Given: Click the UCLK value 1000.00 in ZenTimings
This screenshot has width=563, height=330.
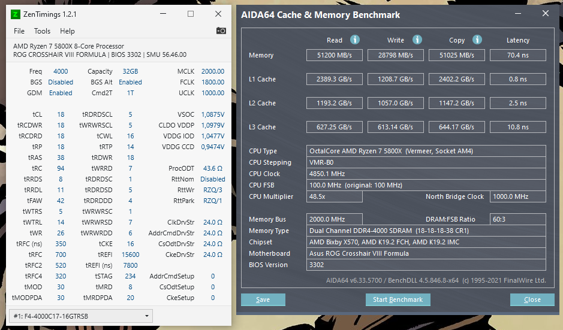Looking at the screenshot, I should pos(213,93).
